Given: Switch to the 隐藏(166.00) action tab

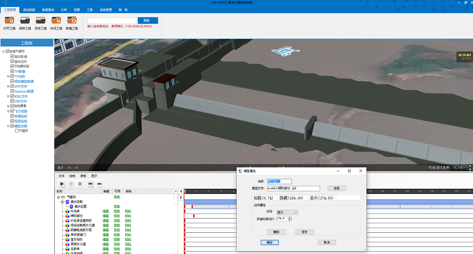Looking at the screenshot, I should (x=291, y=198).
